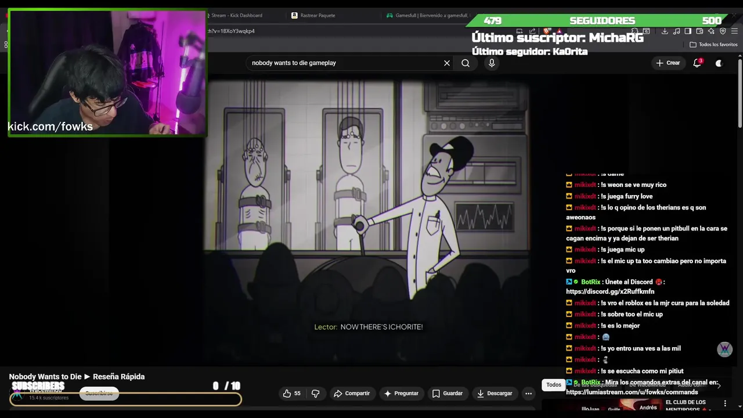Open the three-dot menu on the recommended video
Viewport: 743px width, 418px height.
pos(725,403)
